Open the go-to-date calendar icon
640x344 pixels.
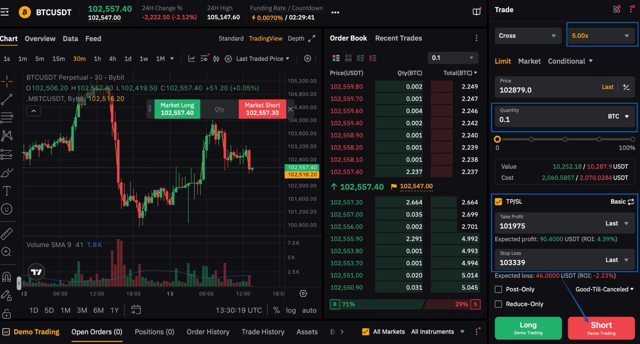click(x=136, y=310)
